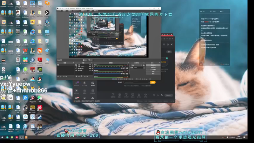The height and width of the screenshot is (143, 254).
Task: Open Edit menu in OBS menu bar
Action: point(64,11)
